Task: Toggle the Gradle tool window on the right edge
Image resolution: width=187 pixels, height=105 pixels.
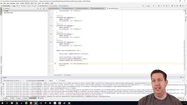Action: click(x=186, y=19)
